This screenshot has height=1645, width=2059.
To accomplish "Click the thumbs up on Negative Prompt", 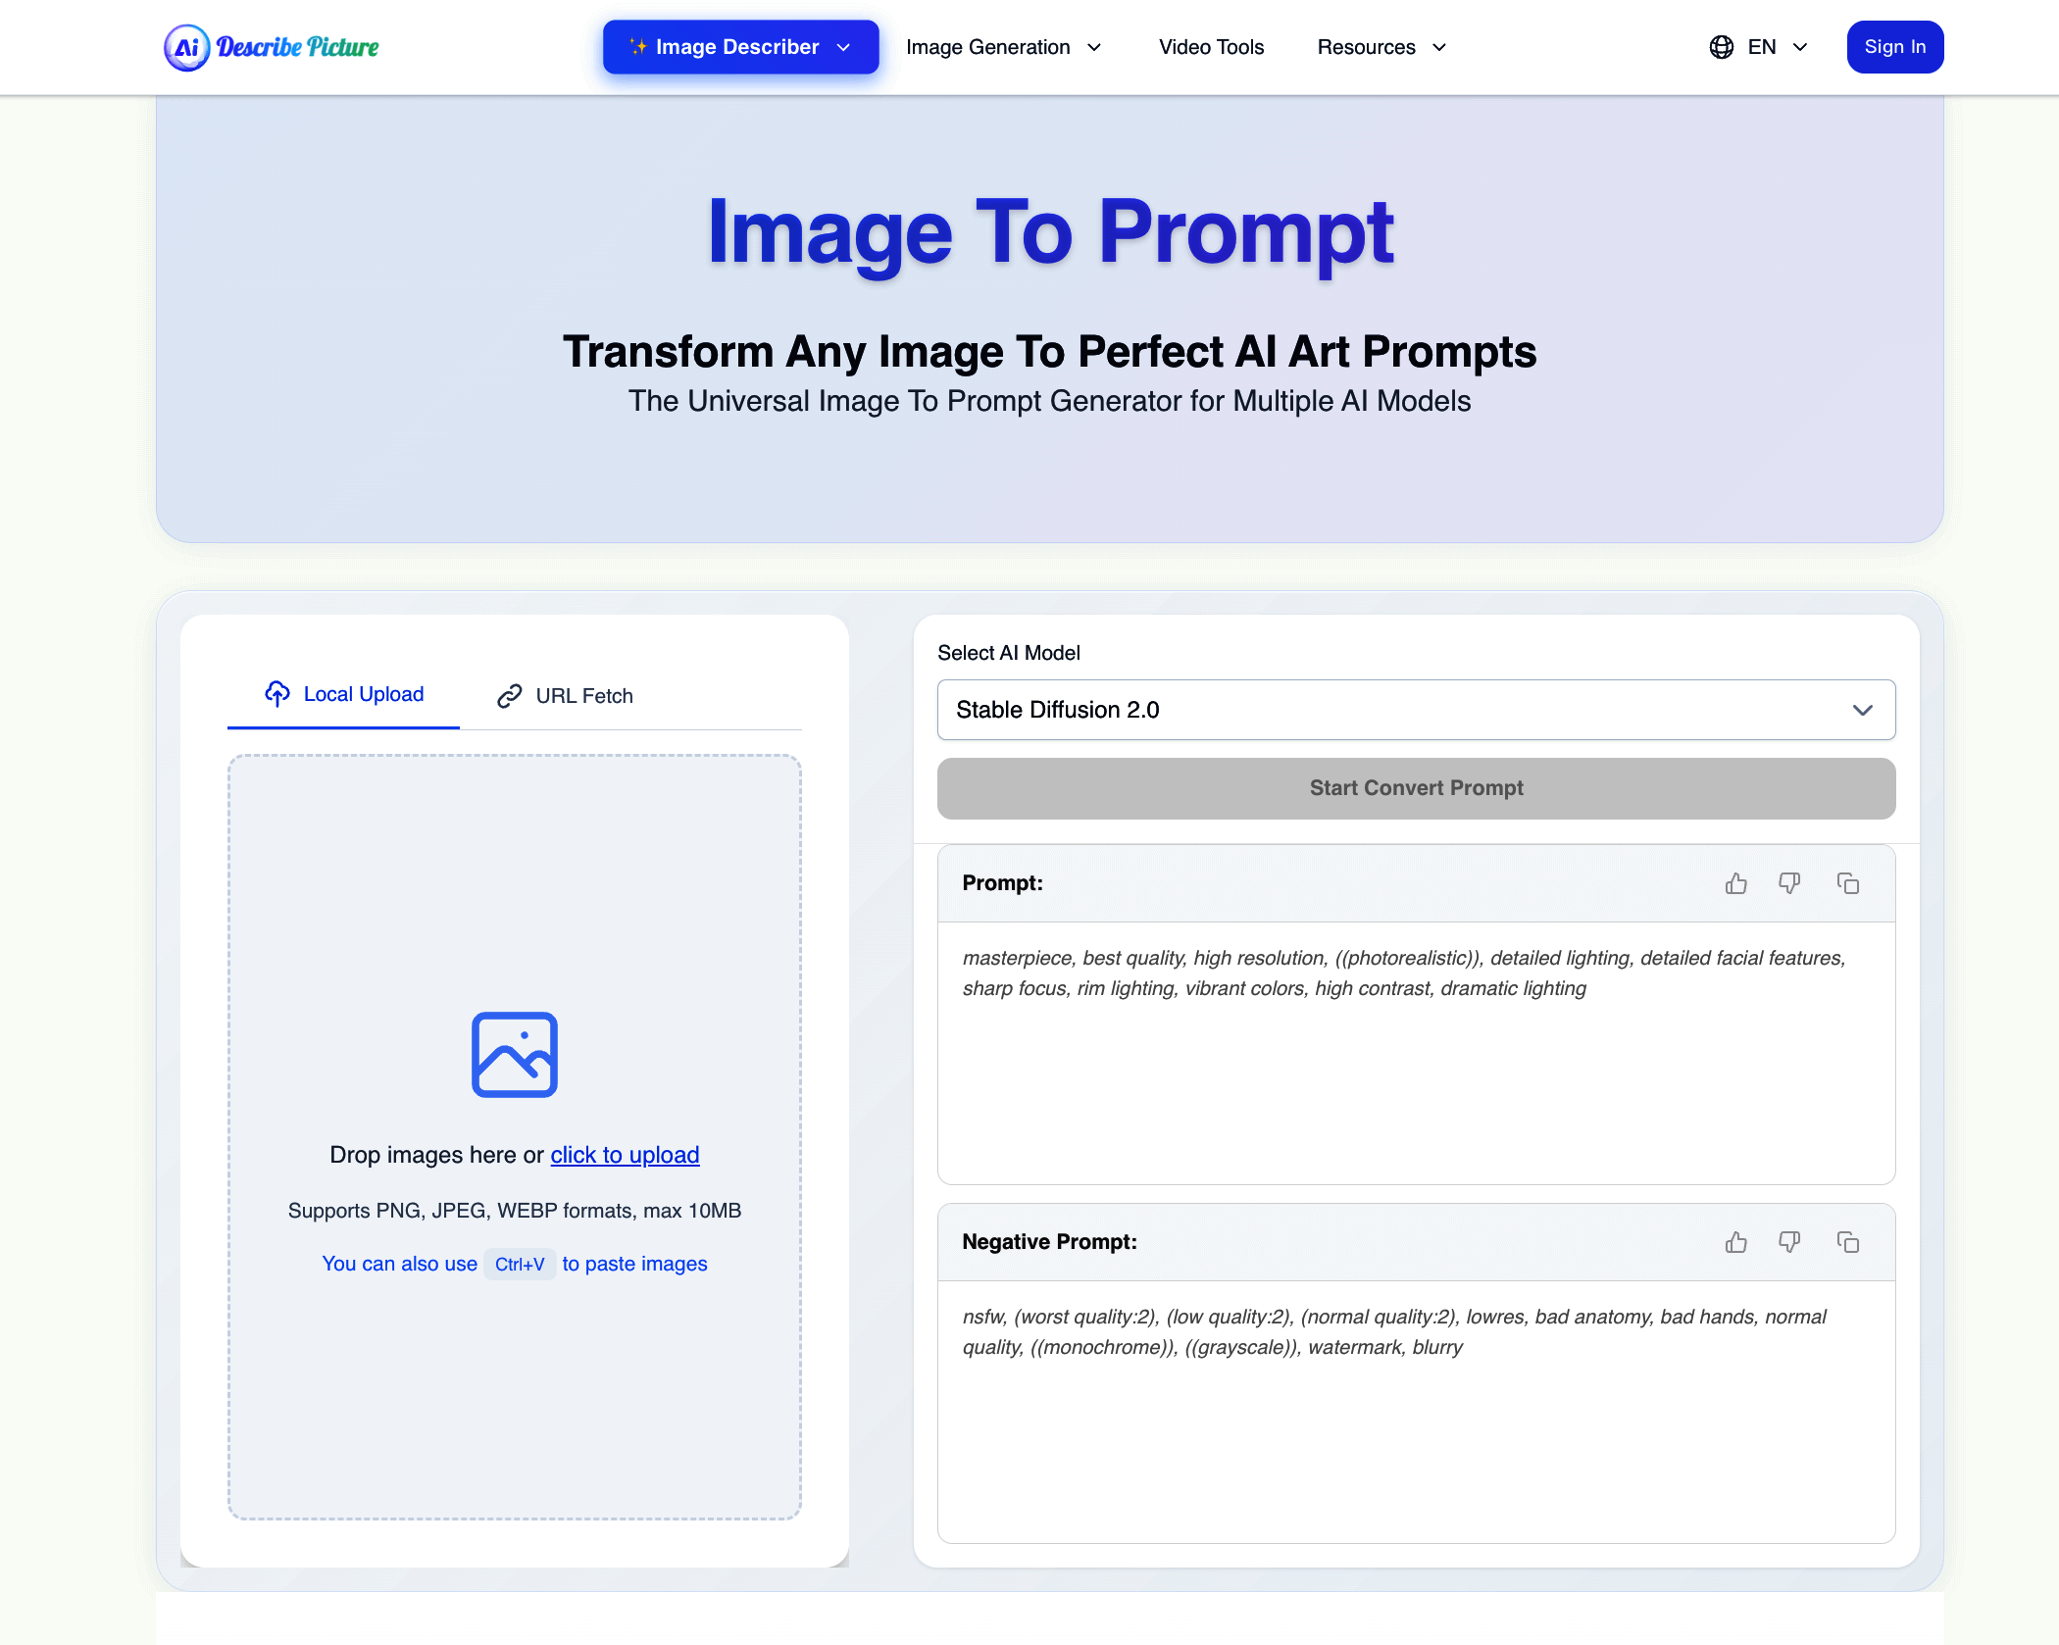I will click(x=1735, y=1242).
